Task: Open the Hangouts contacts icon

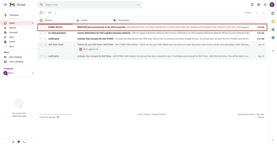Action: pos(13,142)
